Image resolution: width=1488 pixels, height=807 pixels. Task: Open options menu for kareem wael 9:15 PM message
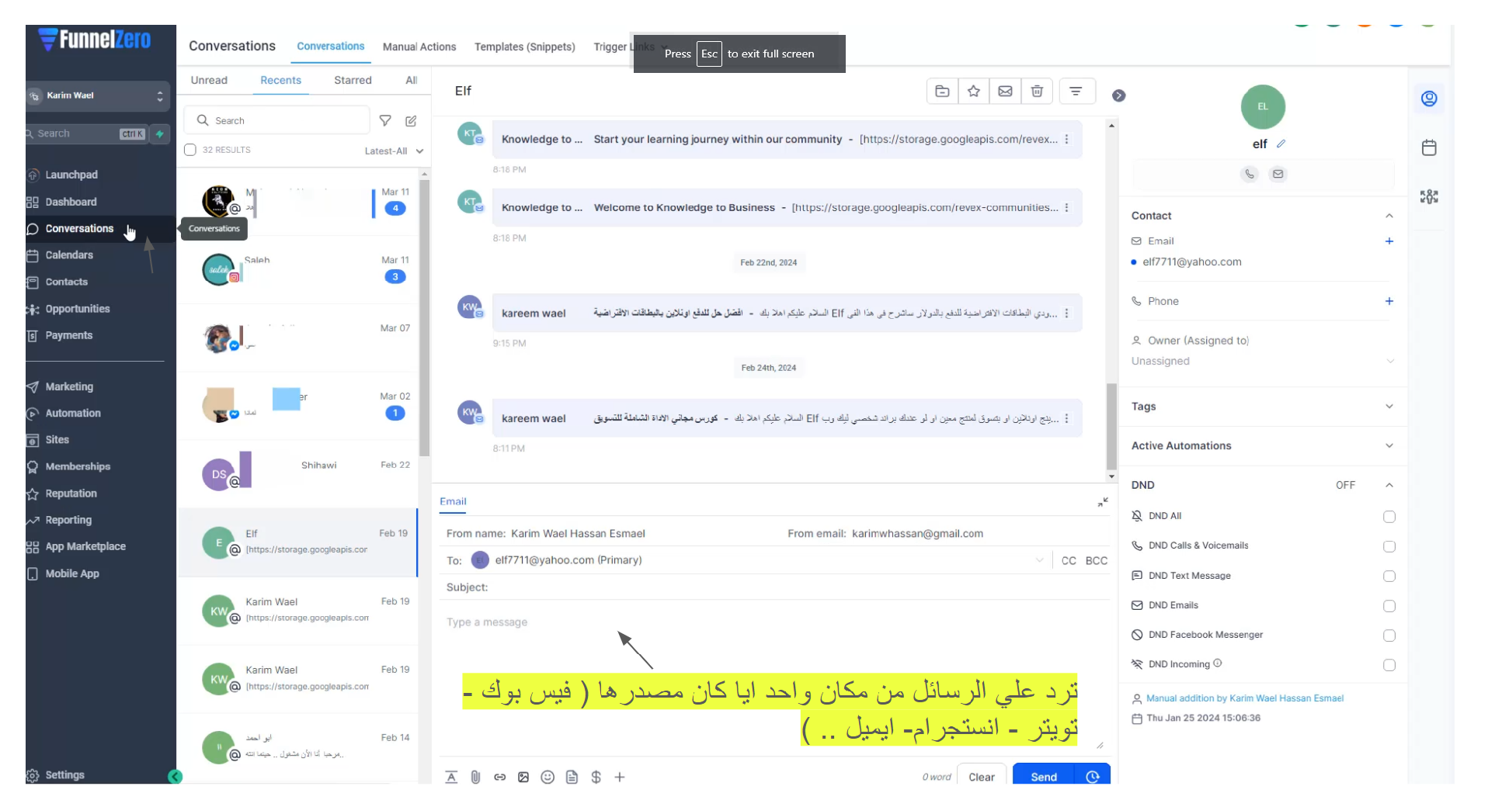[x=1066, y=313]
